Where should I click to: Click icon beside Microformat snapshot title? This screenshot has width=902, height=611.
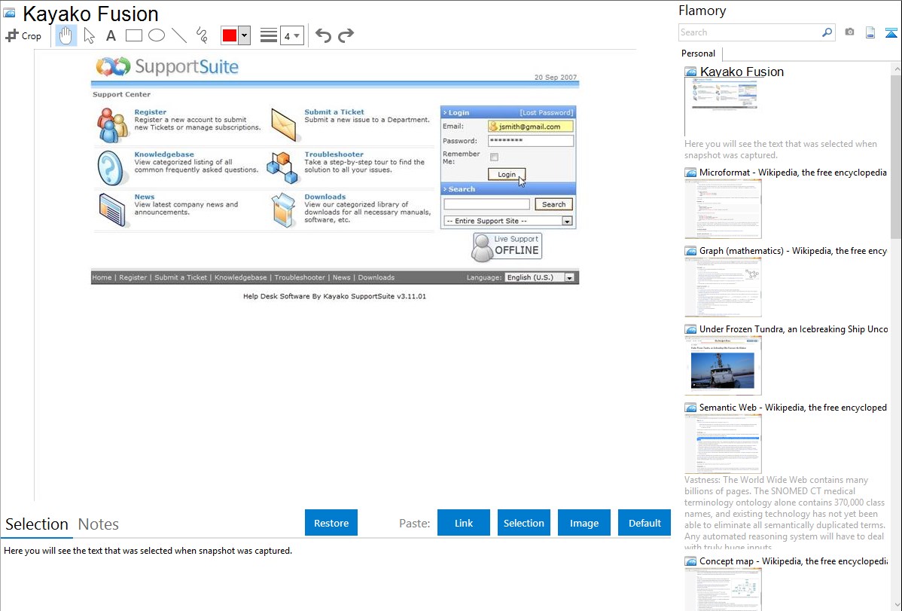coord(690,173)
